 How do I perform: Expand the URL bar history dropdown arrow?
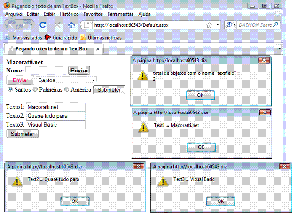point(218,25)
